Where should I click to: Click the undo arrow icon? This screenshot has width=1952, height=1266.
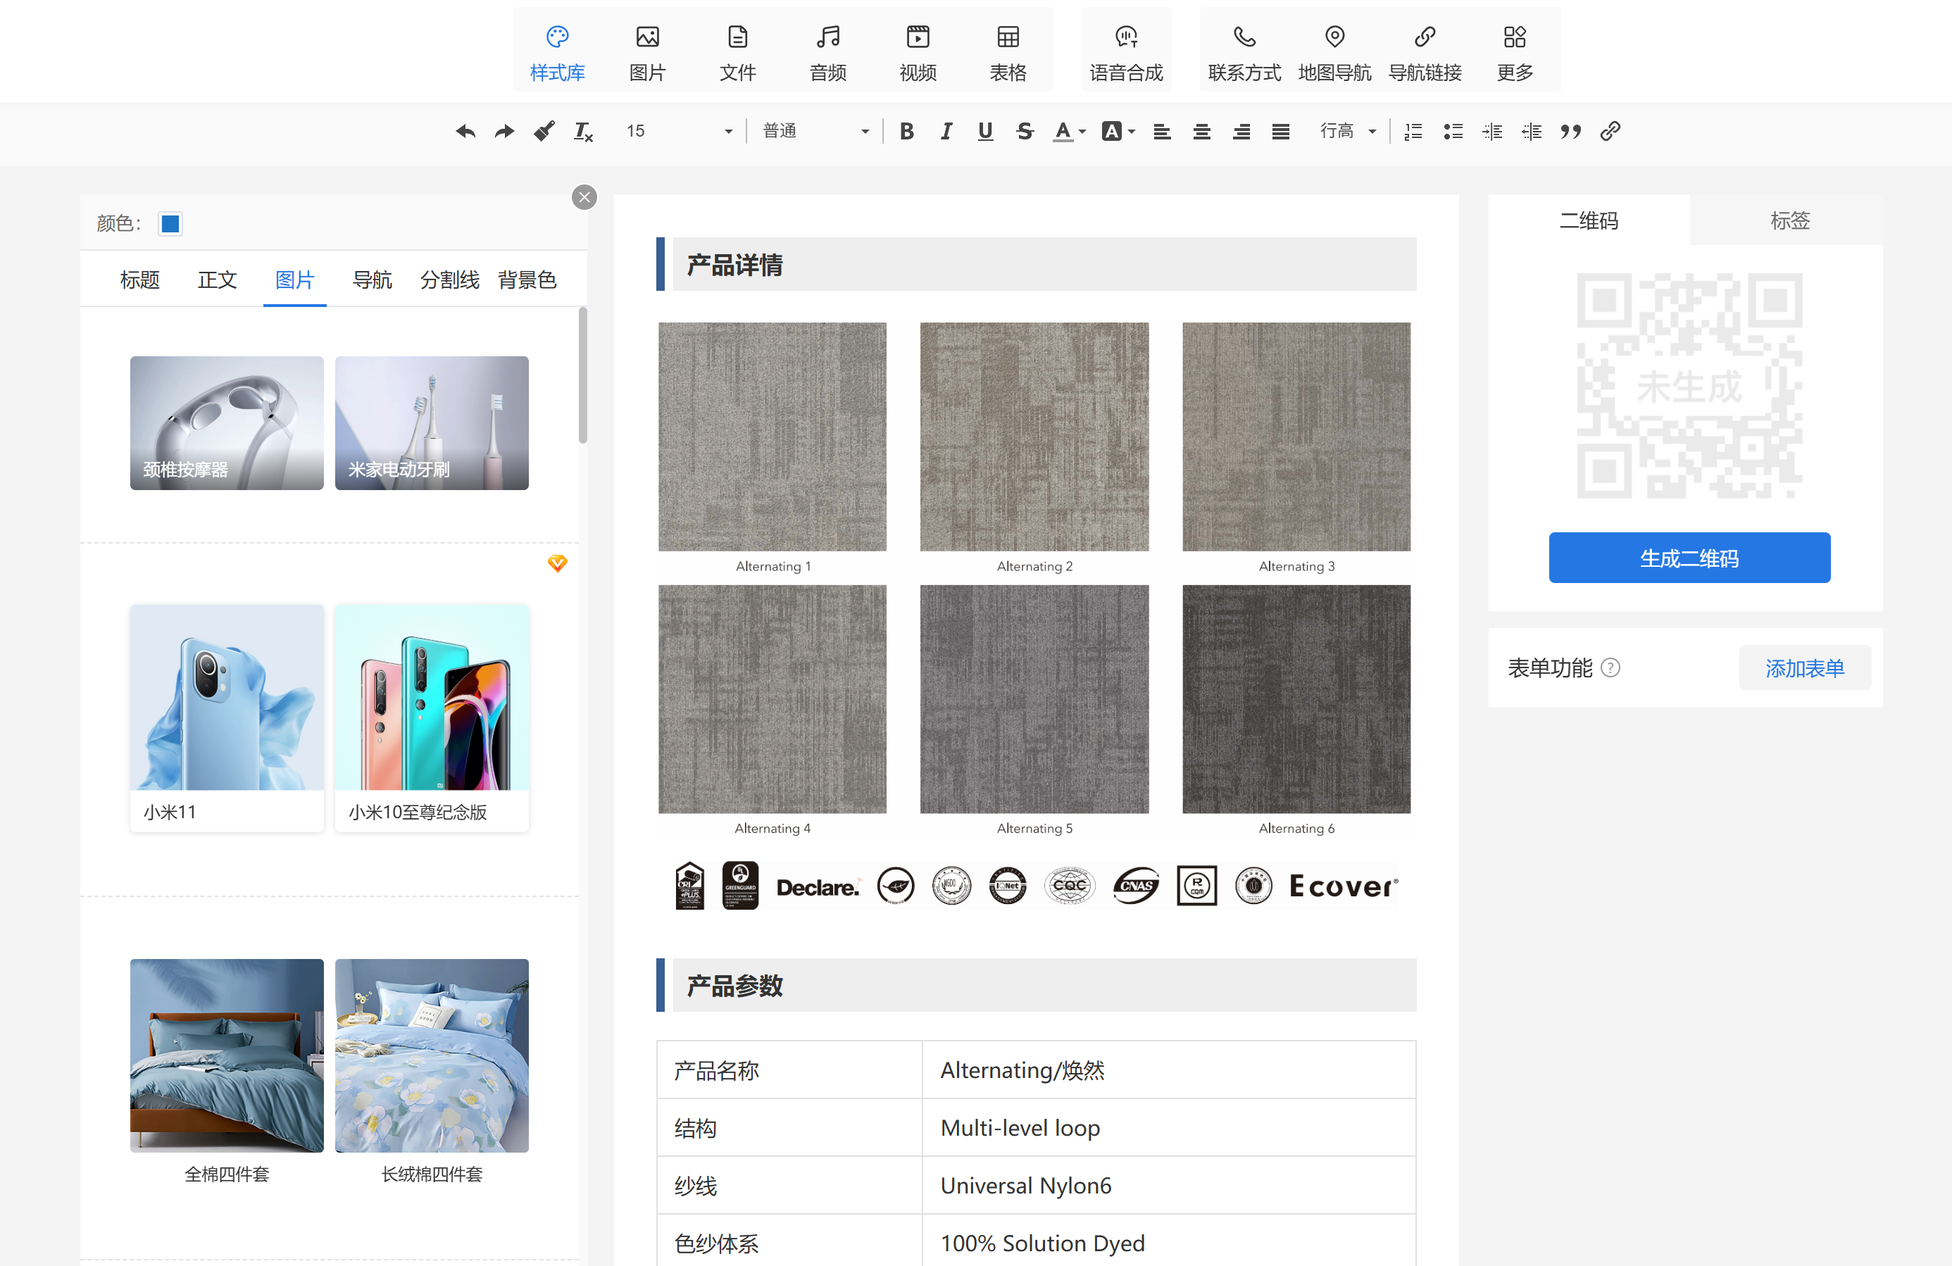click(x=465, y=131)
